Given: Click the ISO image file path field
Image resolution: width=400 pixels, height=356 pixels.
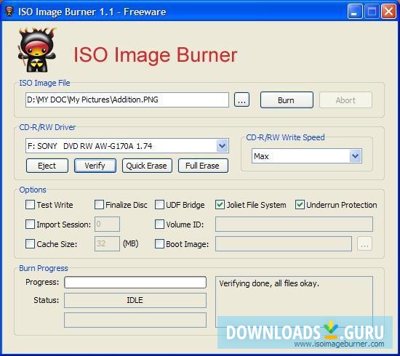Looking at the screenshot, I should click(x=127, y=100).
